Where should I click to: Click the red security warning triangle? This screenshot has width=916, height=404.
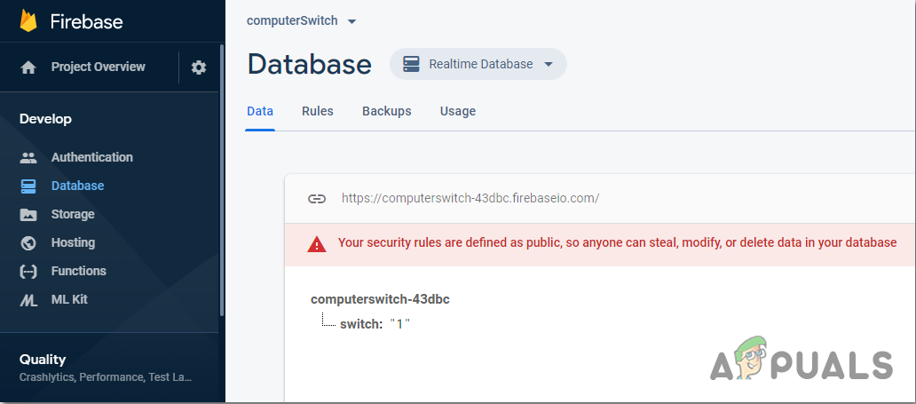[317, 243]
